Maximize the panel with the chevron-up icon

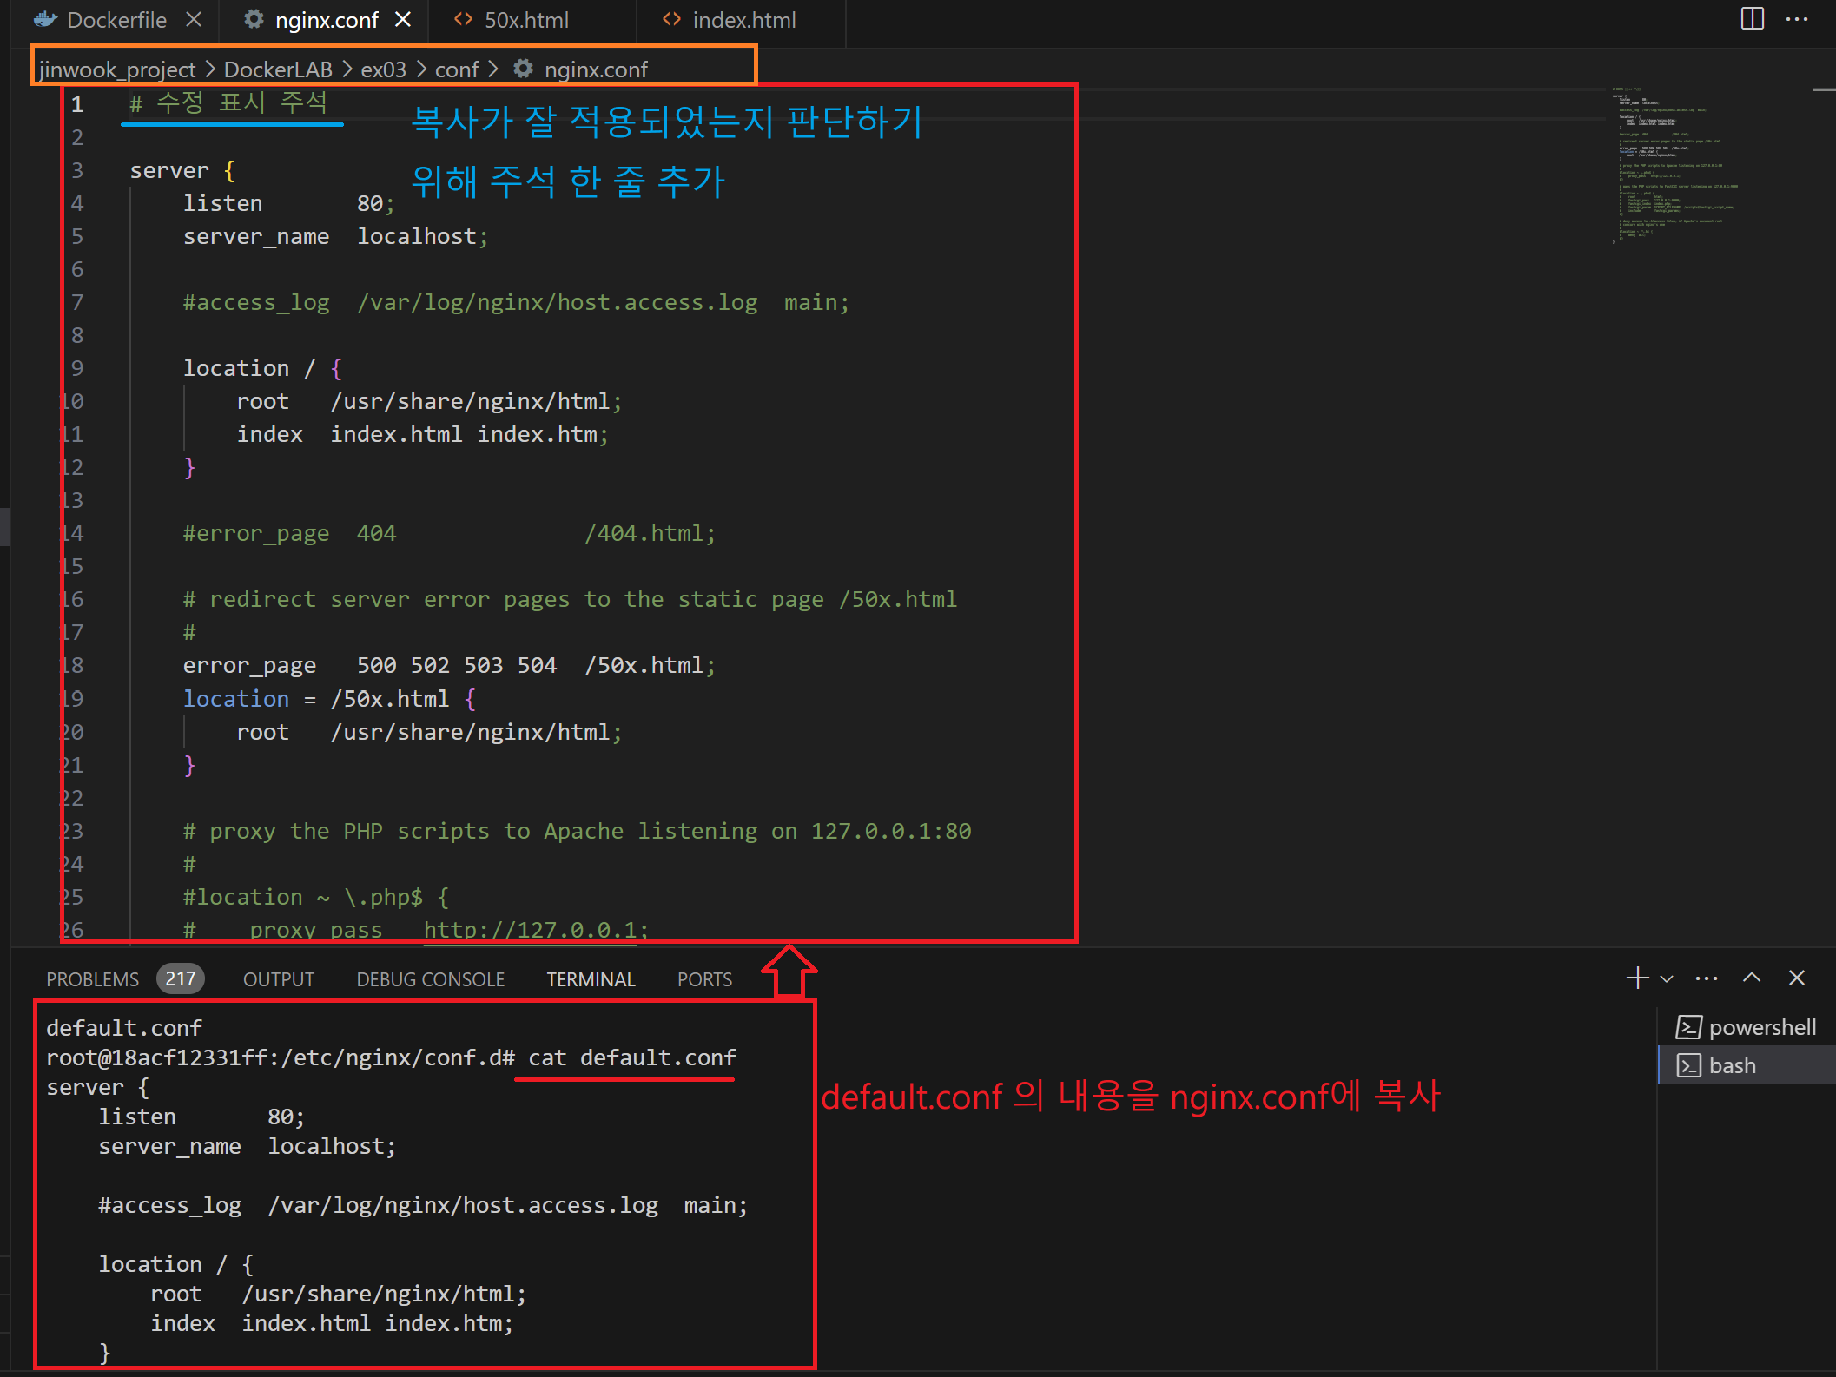(x=1752, y=978)
